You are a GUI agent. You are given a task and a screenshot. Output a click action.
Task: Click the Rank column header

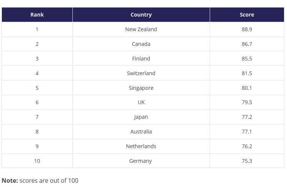point(37,15)
